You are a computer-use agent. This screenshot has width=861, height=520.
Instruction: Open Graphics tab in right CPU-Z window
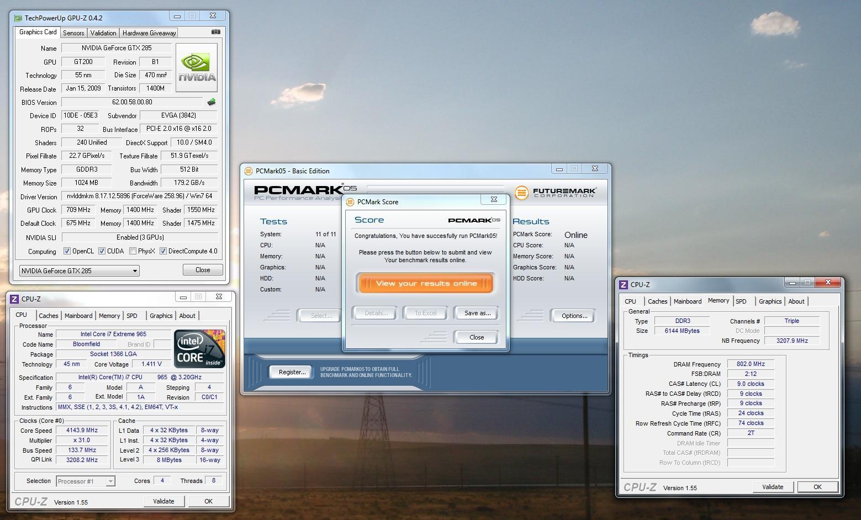click(x=770, y=301)
